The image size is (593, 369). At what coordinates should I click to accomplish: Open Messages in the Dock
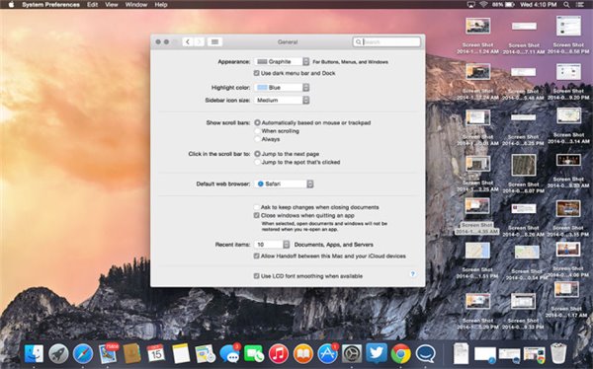229,354
